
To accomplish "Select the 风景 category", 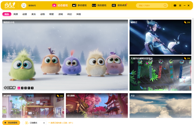I will coord(16,14).
